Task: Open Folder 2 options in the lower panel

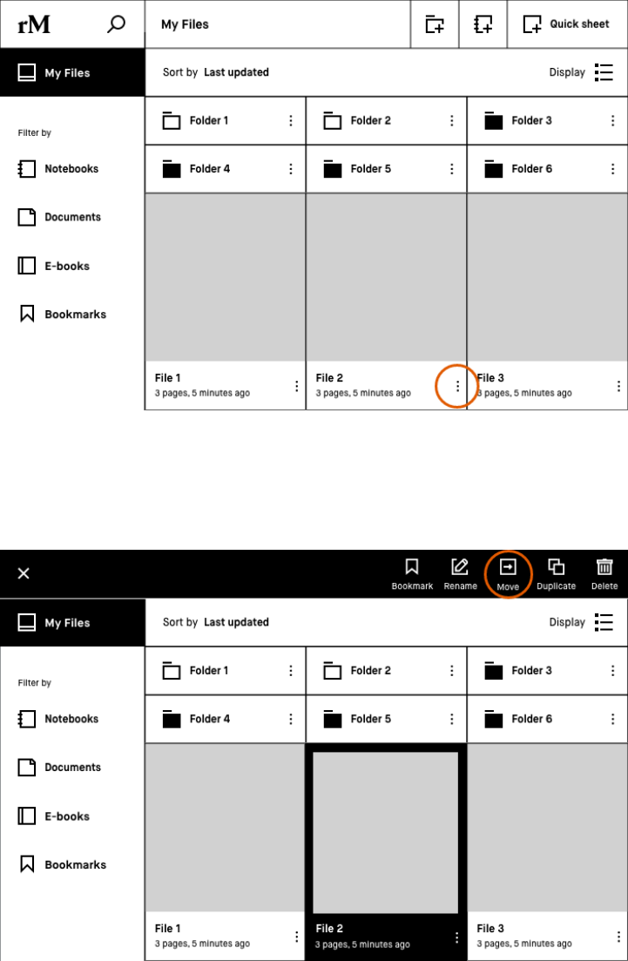Action: pyautogui.click(x=451, y=671)
